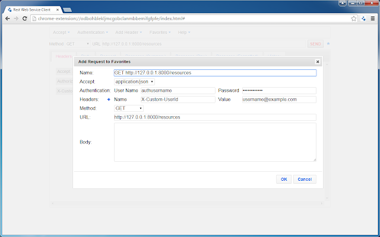This screenshot has height=237, width=380.
Task: Open the background Method dropdown
Action: [78, 44]
